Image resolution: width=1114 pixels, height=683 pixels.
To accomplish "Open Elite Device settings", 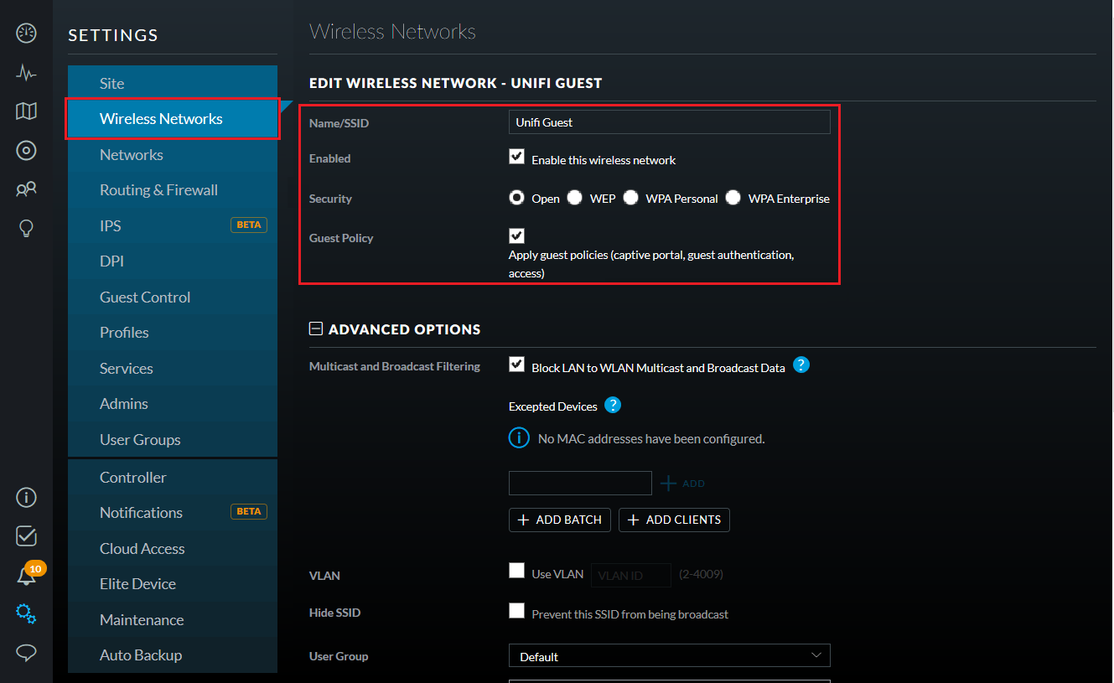I will pos(173,583).
